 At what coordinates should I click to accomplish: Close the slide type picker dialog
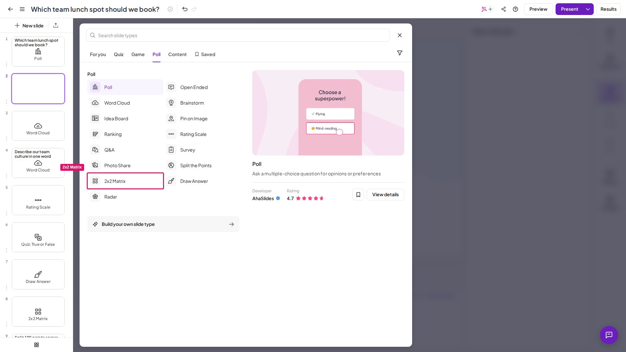(x=400, y=35)
